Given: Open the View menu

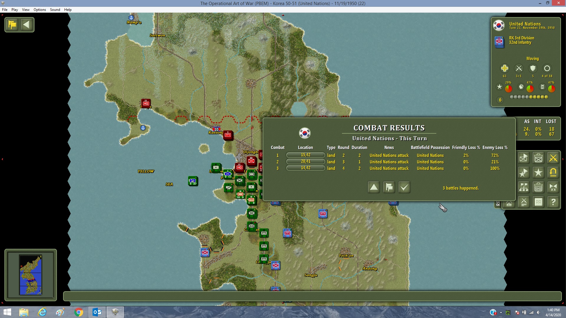Looking at the screenshot, I should click(26, 10).
